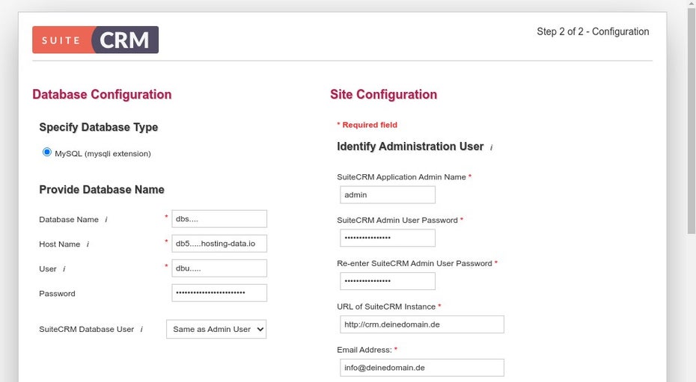Click the 'MySQL (mysqli extension)' label text
Viewport: 696px width, 382px height.
[x=103, y=154]
